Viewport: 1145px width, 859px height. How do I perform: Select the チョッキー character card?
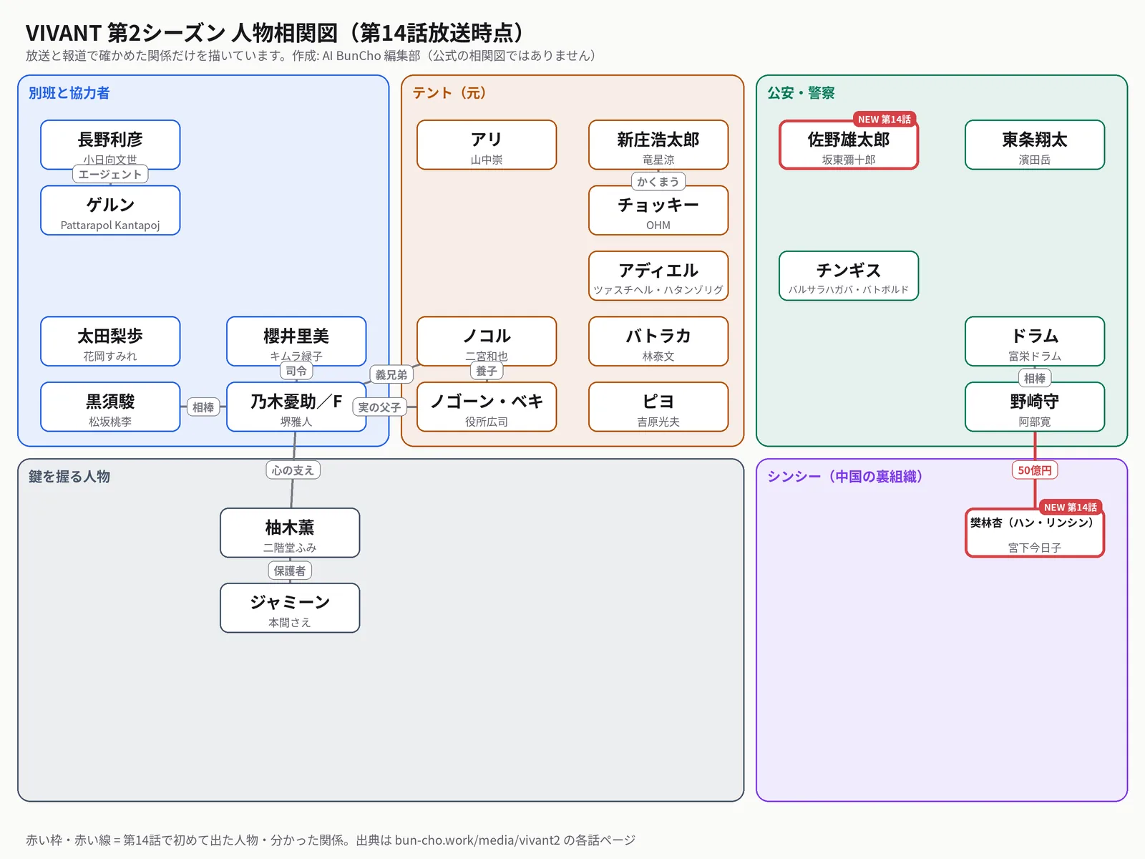tap(658, 210)
